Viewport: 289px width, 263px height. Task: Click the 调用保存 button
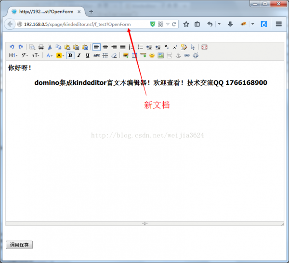[x=19, y=245]
